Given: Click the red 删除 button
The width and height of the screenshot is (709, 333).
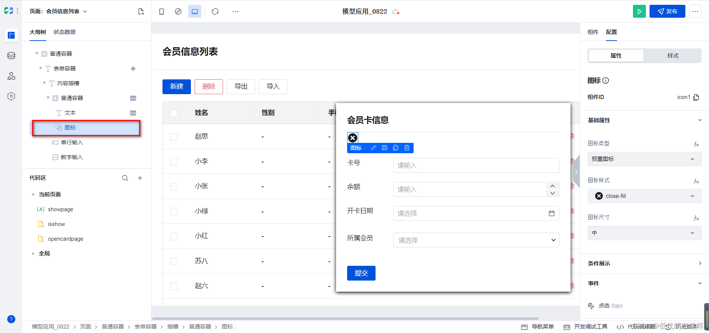Looking at the screenshot, I should (209, 86).
